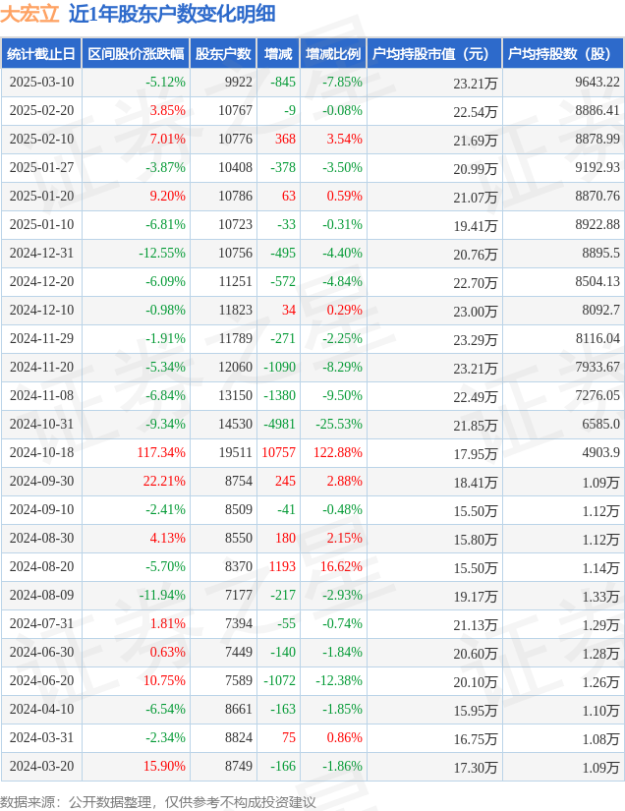Click the 近1年股东户数变化明细 heading

[x=172, y=14]
